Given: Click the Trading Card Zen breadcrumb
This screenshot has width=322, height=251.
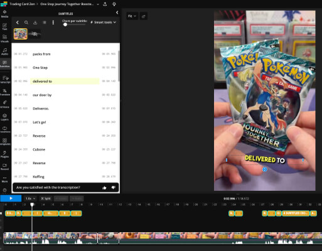Looking at the screenshot, I should point(23,4).
